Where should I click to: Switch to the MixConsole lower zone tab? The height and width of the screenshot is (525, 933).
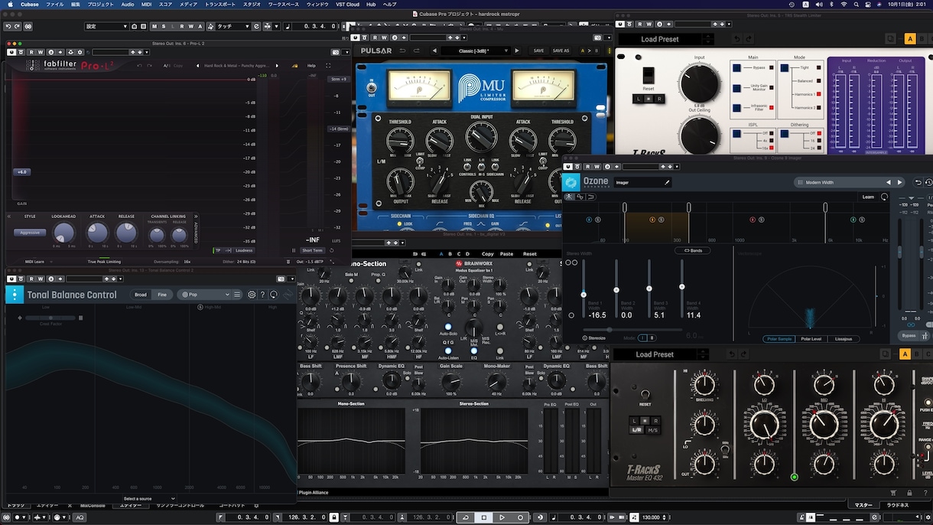(x=93, y=505)
